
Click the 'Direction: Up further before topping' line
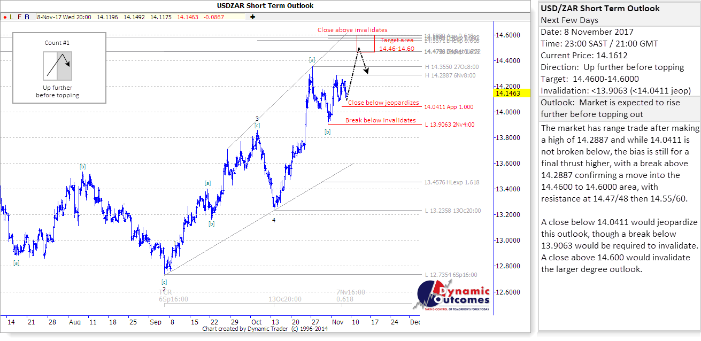click(612, 67)
